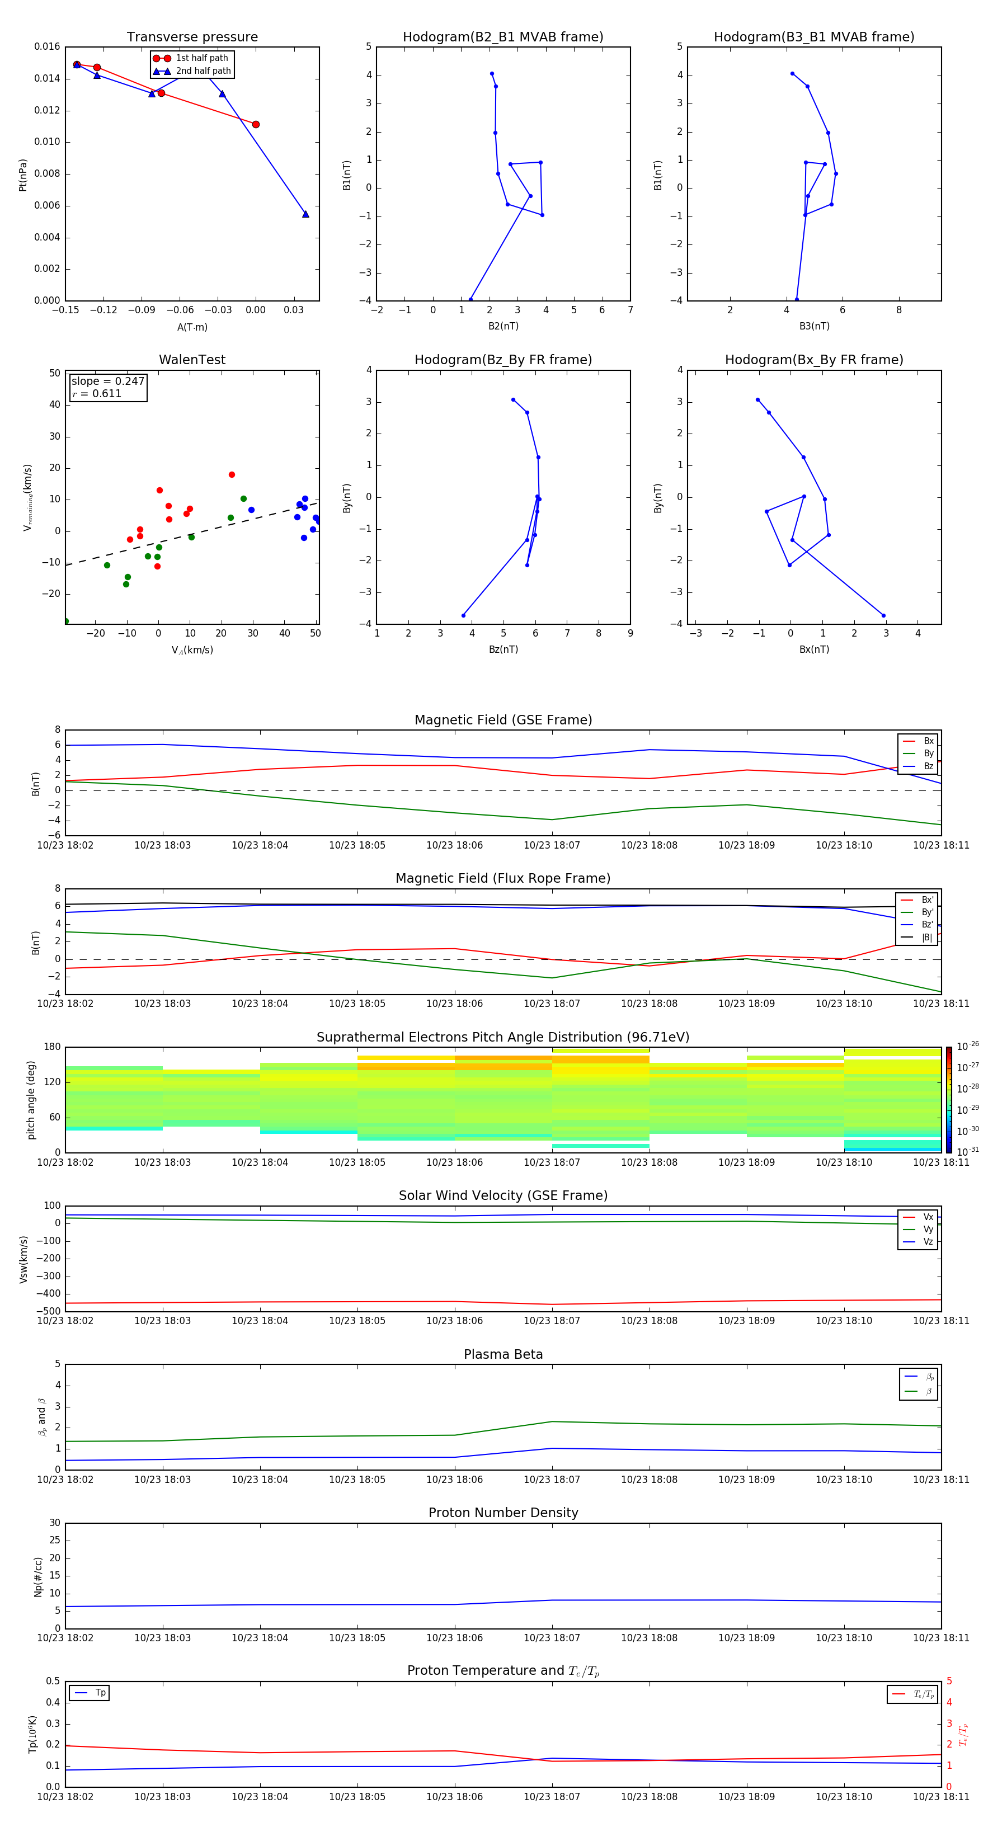This screenshot has height=1846, width=1007.
Task: Click the 'Vz' legend entry in velocity plot
Action: [919, 1242]
